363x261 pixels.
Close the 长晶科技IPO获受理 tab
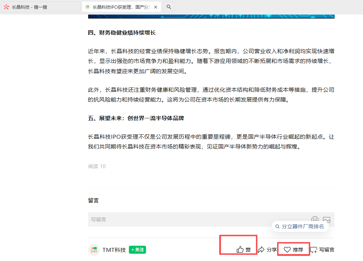click(155, 7)
